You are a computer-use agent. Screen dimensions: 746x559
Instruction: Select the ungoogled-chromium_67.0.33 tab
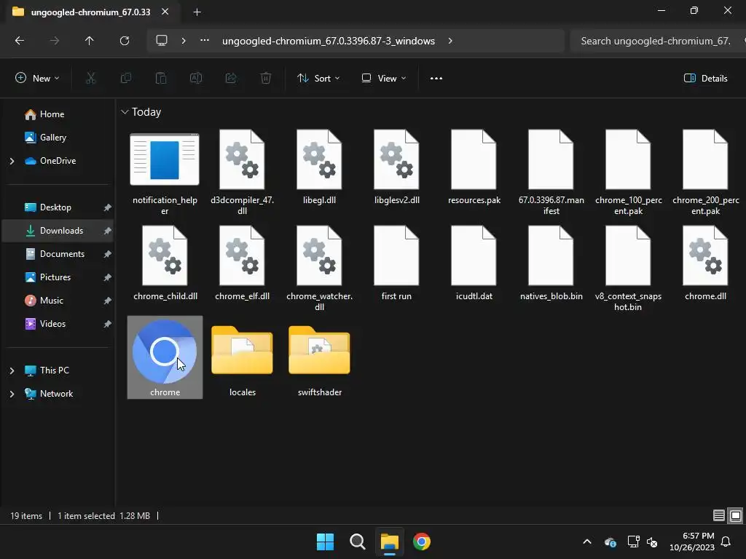(x=90, y=12)
